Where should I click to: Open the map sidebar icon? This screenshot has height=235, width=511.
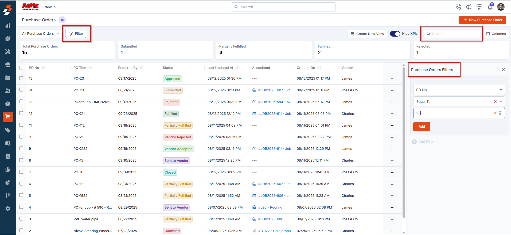(x=8, y=143)
